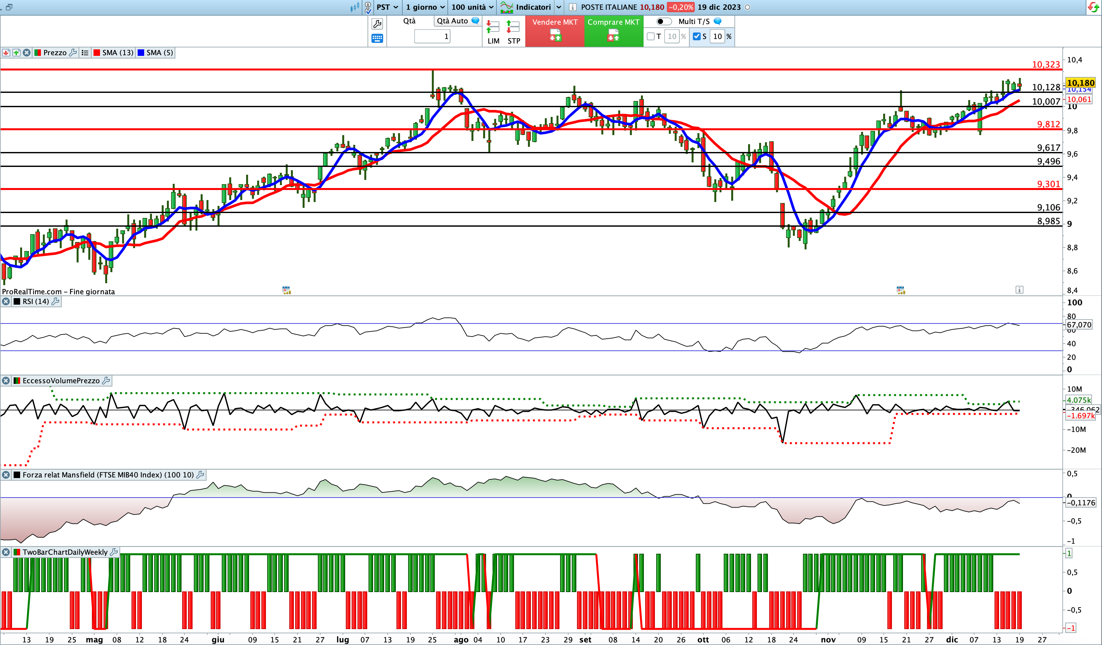Click the 67,070 RSI value tag
Image resolution: width=1102 pixels, height=645 pixels.
[x=1079, y=324]
